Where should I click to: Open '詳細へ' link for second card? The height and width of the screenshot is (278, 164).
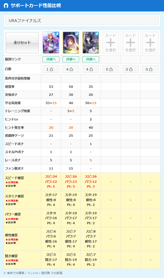coord(71,59)
